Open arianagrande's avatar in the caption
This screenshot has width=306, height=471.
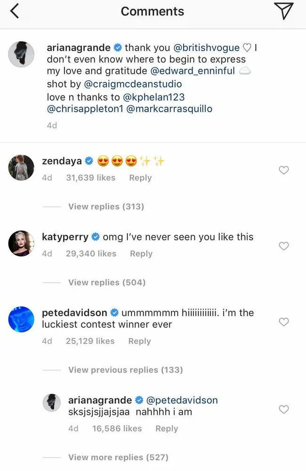click(22, 54)
